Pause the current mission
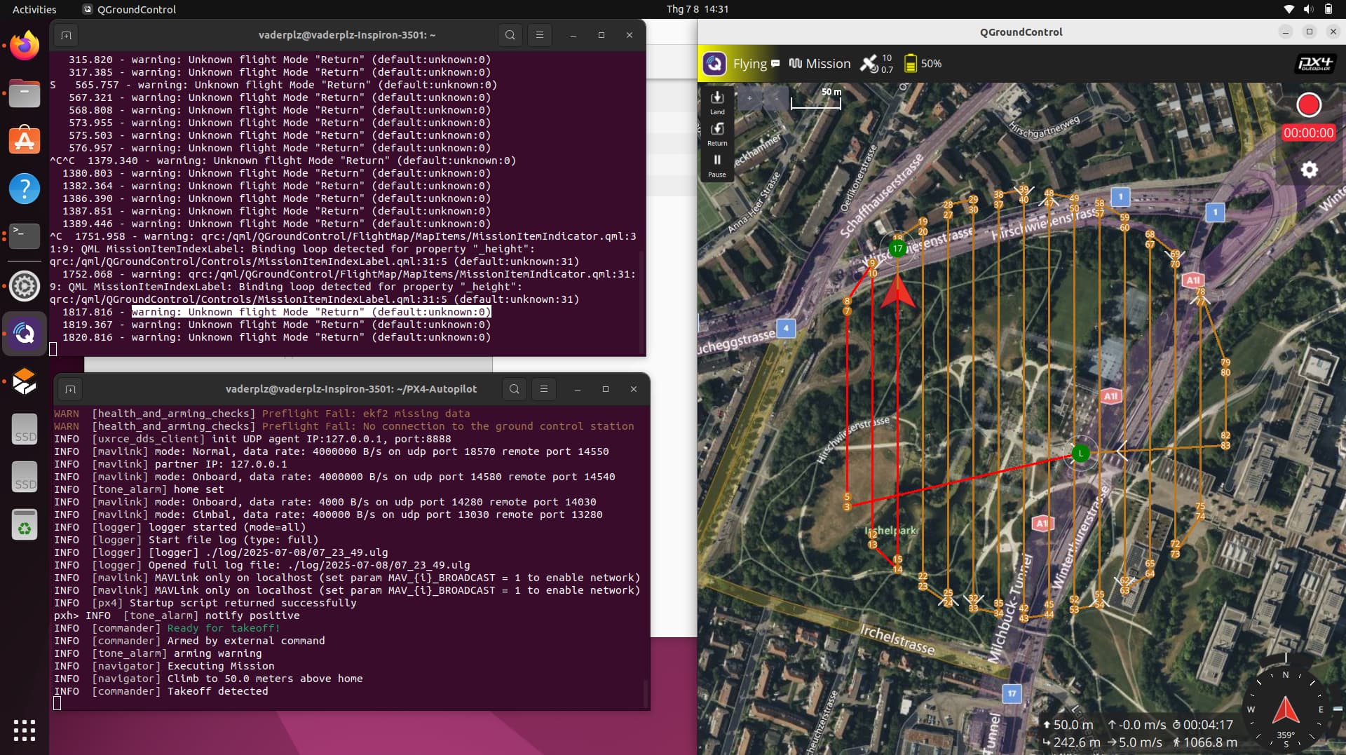This screenshot has width=1346, height=755. (717, 165)
